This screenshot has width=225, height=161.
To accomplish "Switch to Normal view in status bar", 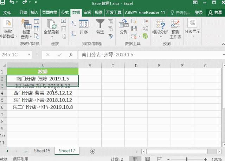I will point(135,159).
